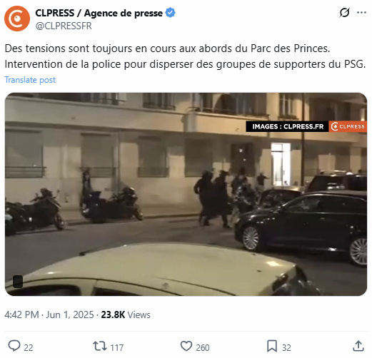Like the post with the heart icon
Screen dimensions: 372x358
point(186,346)
